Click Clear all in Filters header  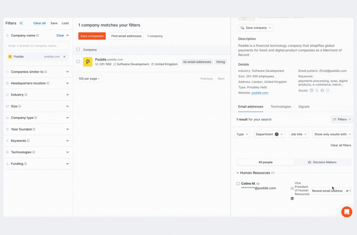click(39, 23)
